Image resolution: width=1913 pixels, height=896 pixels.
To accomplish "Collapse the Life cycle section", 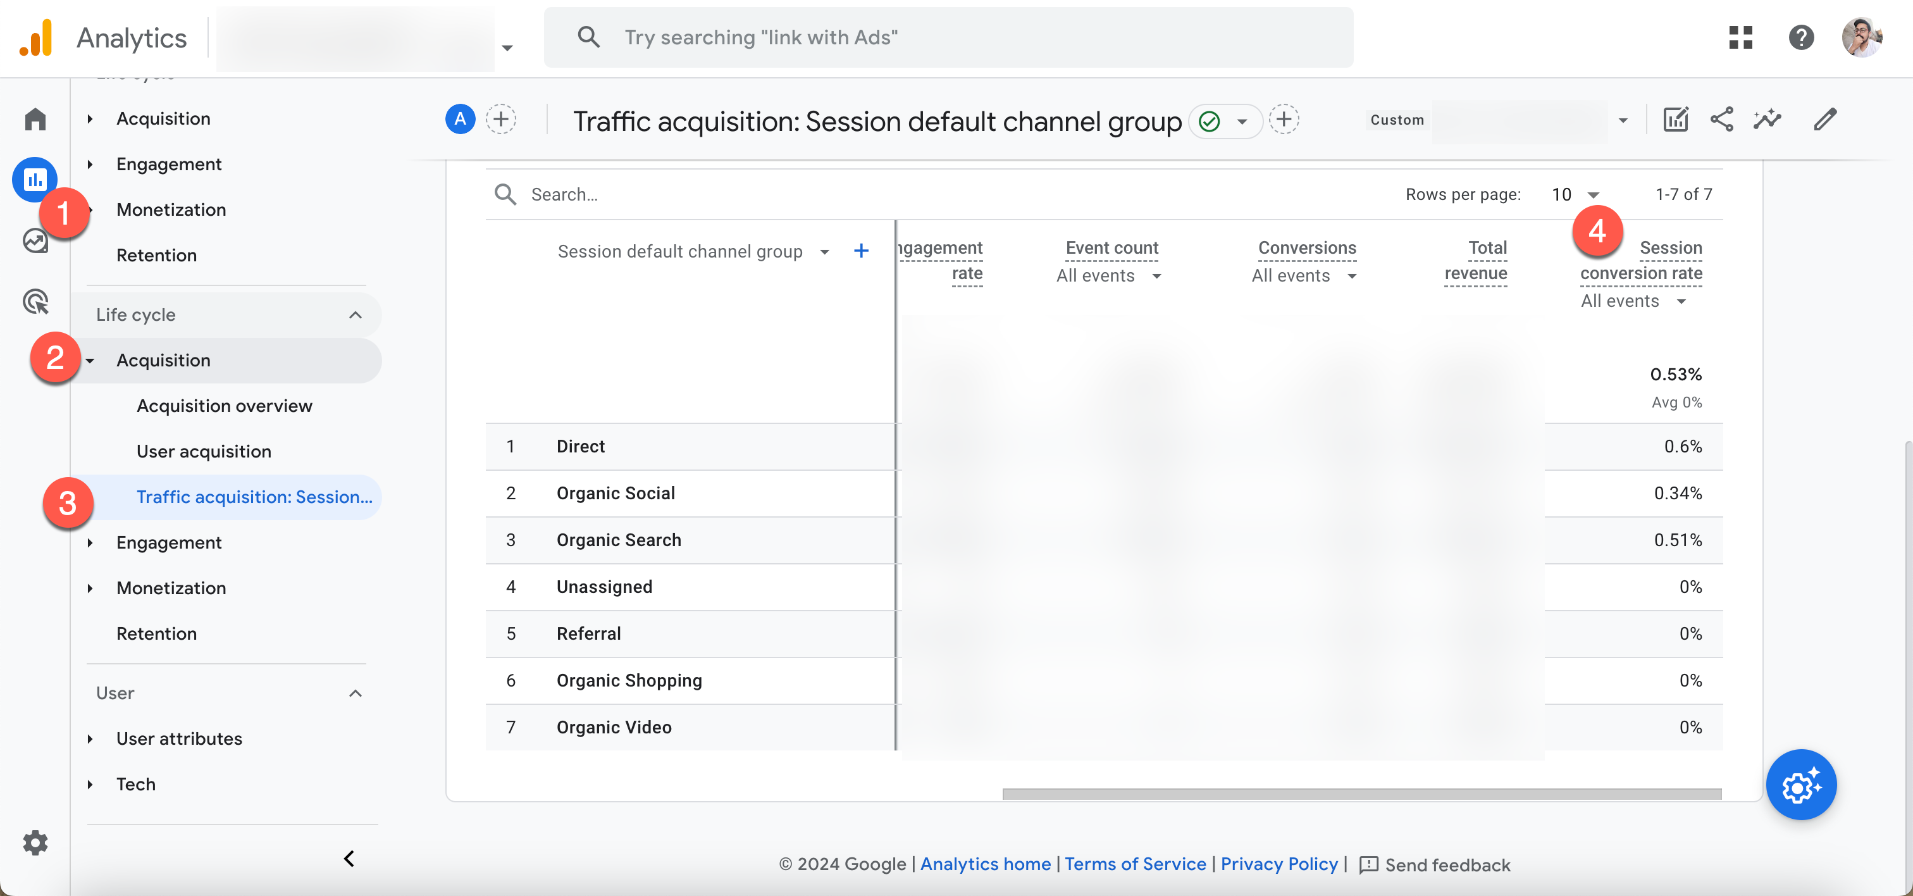I will click(355, 315).
